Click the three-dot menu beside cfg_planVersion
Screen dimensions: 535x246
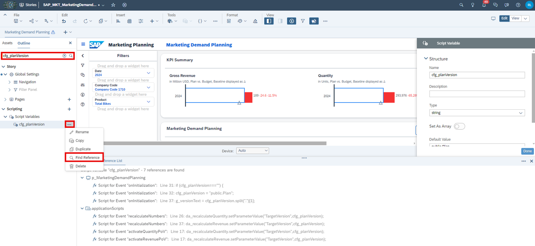tap(69, 124)
